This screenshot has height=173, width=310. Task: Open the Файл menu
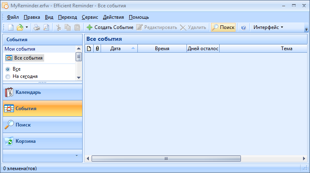tap(13, 17)
